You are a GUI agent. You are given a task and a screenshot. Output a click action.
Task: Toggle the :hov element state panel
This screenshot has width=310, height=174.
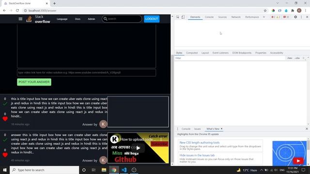pos(290,58)
